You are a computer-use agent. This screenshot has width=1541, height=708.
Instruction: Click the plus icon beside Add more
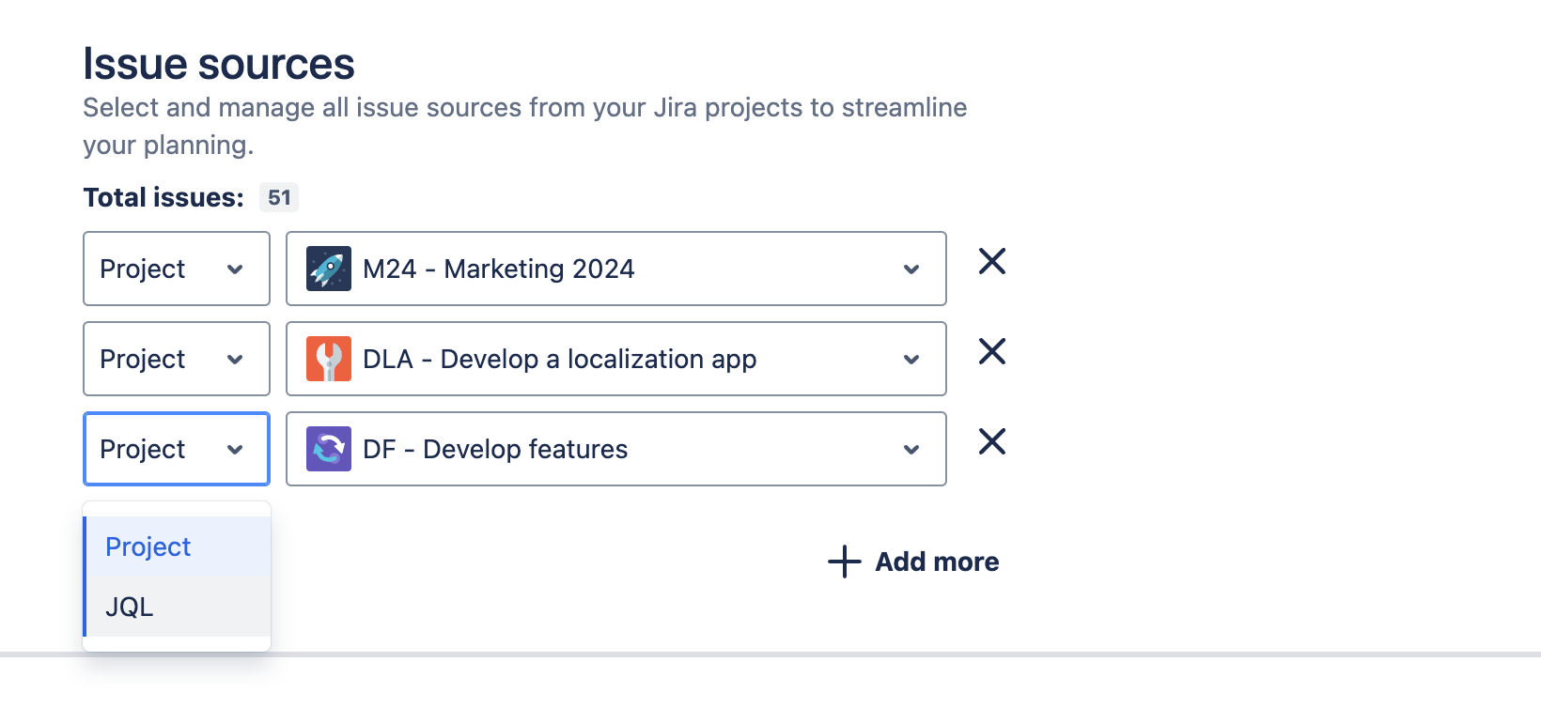click(x=844, y=562)
